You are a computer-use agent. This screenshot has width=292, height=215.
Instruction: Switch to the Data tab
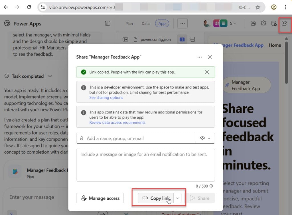tap(145, 24)
